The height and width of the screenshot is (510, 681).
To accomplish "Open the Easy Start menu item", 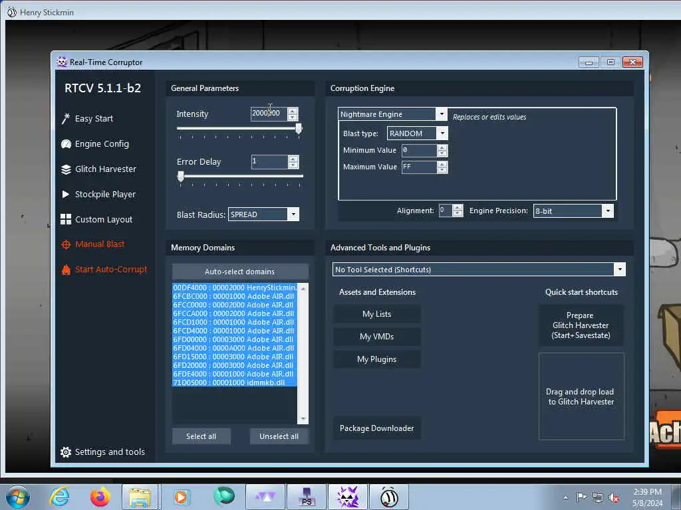I will tap(94, 118).
